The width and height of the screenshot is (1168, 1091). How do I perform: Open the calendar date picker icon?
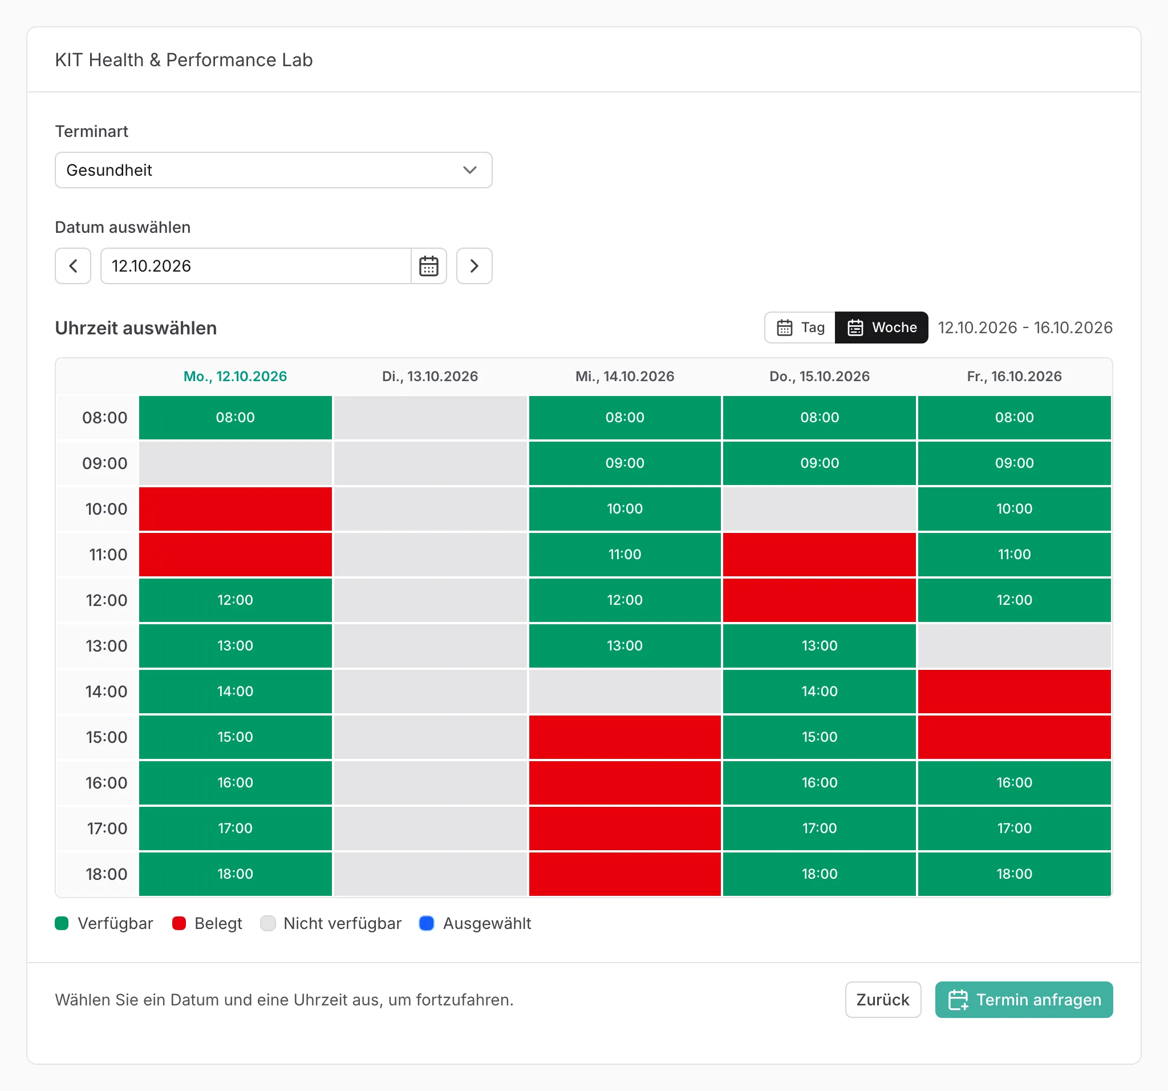click(428, 266)
